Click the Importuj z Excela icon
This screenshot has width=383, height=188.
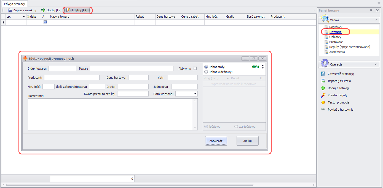pos(323,81)
